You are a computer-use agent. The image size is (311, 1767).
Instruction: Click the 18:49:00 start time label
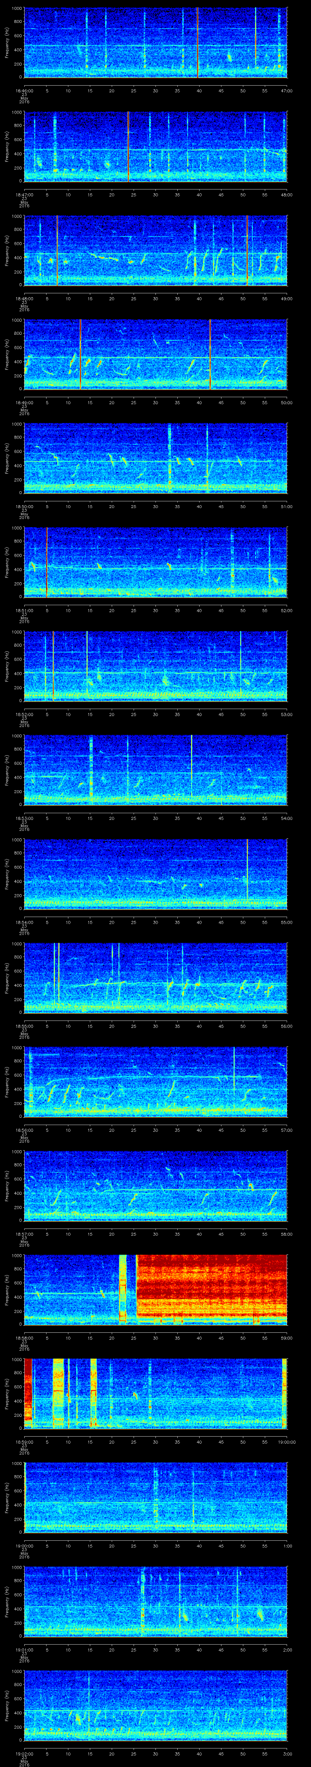[x=25, y=403]
